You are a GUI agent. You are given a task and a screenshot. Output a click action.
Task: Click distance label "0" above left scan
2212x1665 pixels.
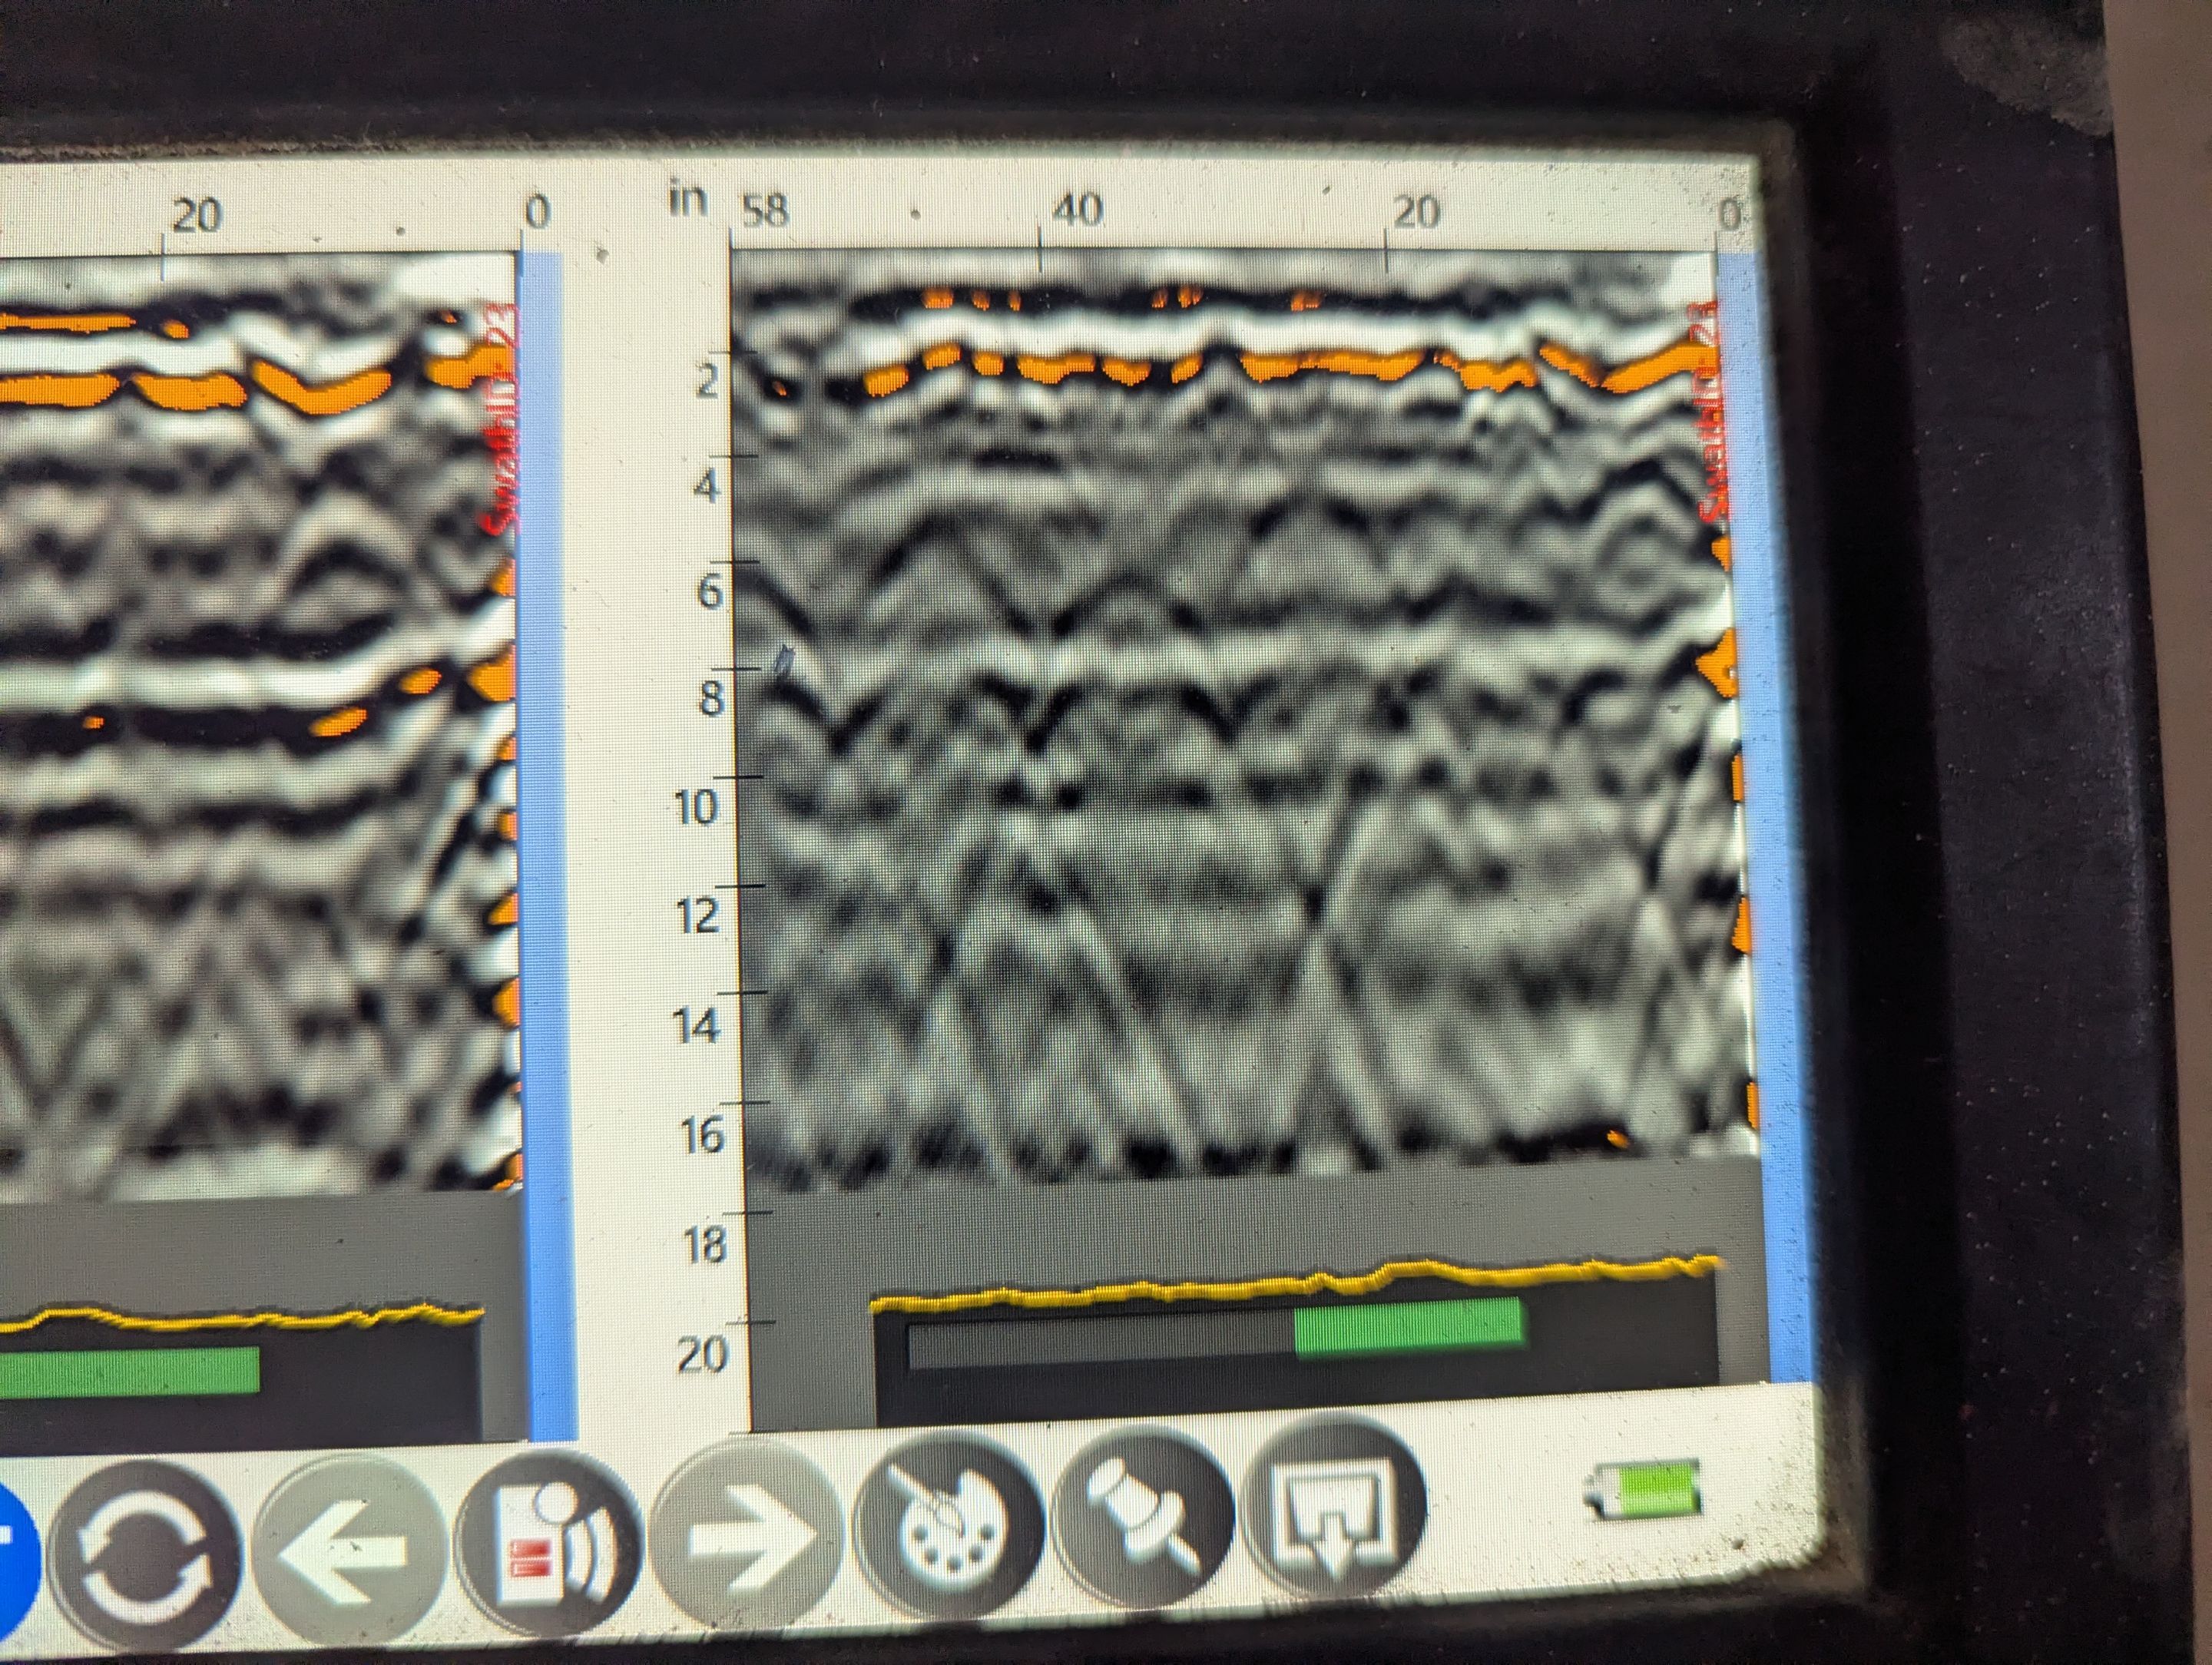point(537,212)
